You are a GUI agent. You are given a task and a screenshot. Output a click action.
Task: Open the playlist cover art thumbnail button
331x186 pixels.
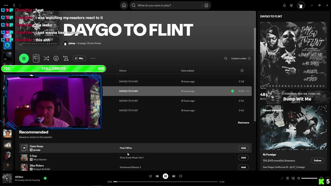(36, 58)
